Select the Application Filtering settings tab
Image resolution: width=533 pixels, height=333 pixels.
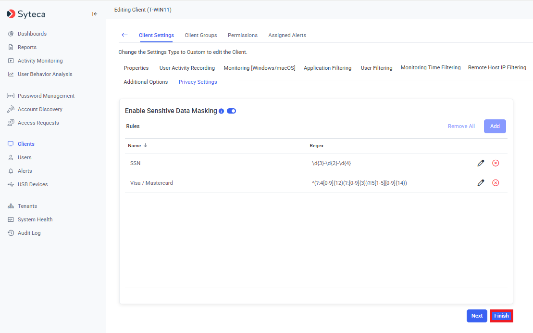(x=327, y=68)
